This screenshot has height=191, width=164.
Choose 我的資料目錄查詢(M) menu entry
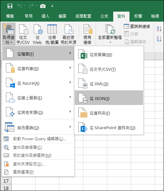point(38,155)
